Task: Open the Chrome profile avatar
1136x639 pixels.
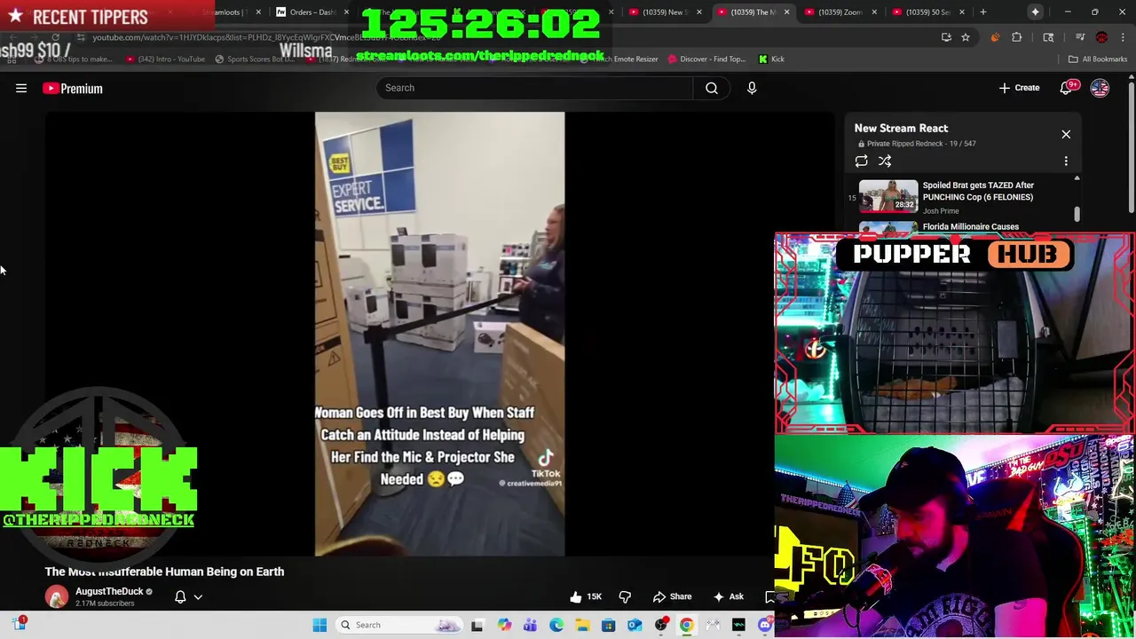Action: click(1101, 37)
